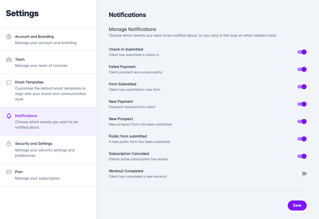Image resolution: width=319 pixels, height=219 pixels.
Task: Click the Email Templates chat bubble icon
Action: [x=9, y=82]
